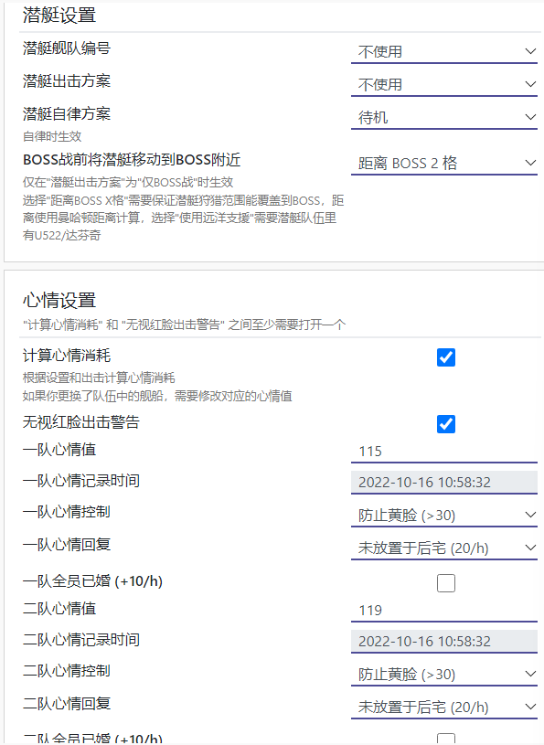Screen dimensions: 544x745
Task: Enable the 一队全员已婚 (+10/h) checkbox
Action: [x=445, y=583]
